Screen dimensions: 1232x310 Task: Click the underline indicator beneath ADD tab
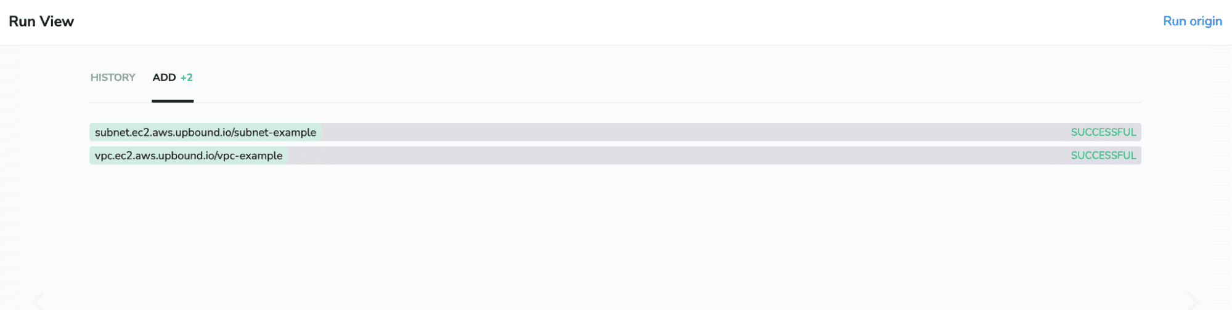click(173, 101)
